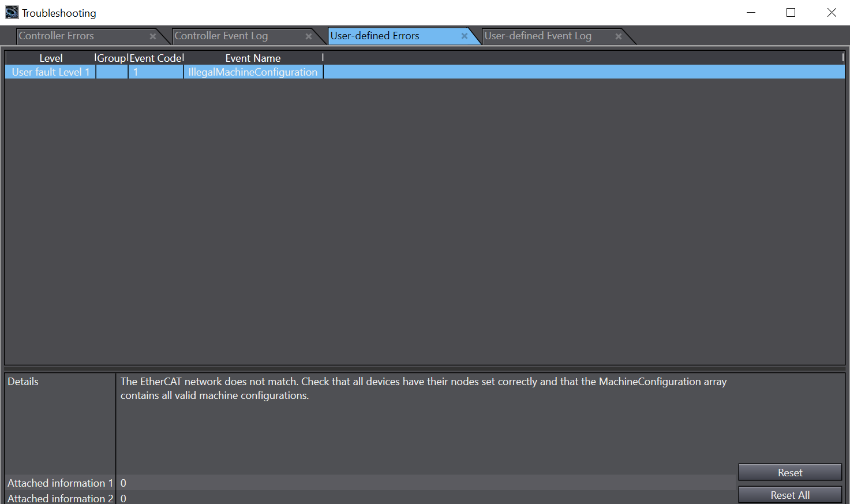The height and width of the screenshot is (504, 850).
Task: Close the User-defined Event Log tab
Action: tap(619, 36)
